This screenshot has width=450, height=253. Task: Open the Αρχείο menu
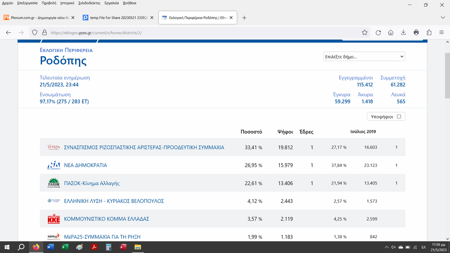(8, 3)
